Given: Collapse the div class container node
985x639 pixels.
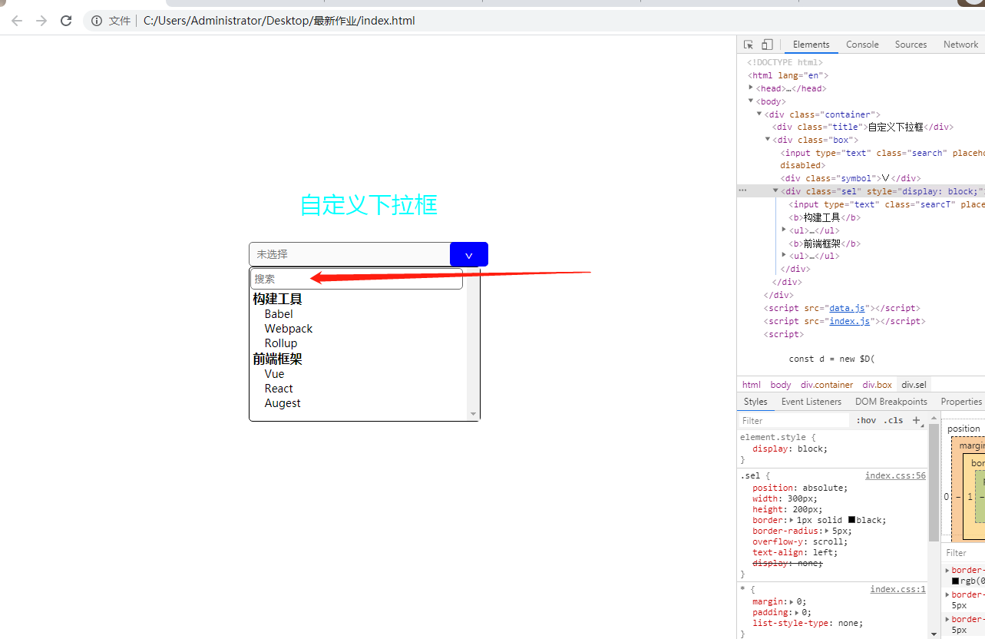Looking at the screenshot, I should tap(759, 114).
